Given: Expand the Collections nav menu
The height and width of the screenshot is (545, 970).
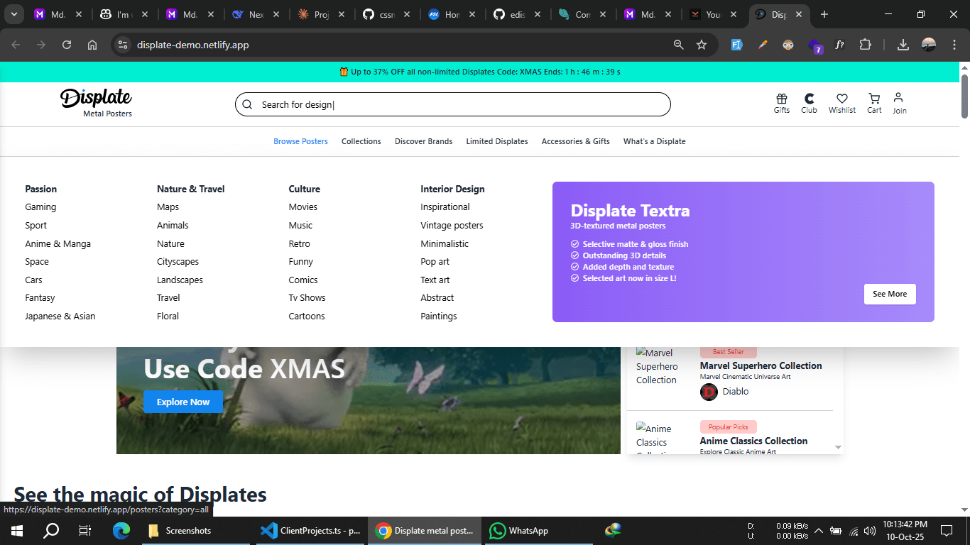Looking at the screenshot, I should [361, 141].
